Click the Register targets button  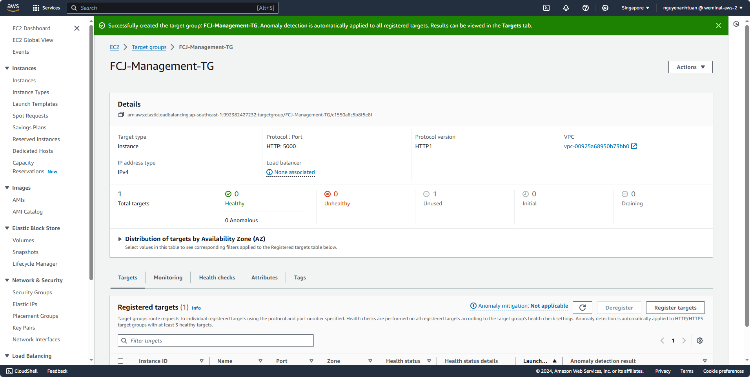675,308
